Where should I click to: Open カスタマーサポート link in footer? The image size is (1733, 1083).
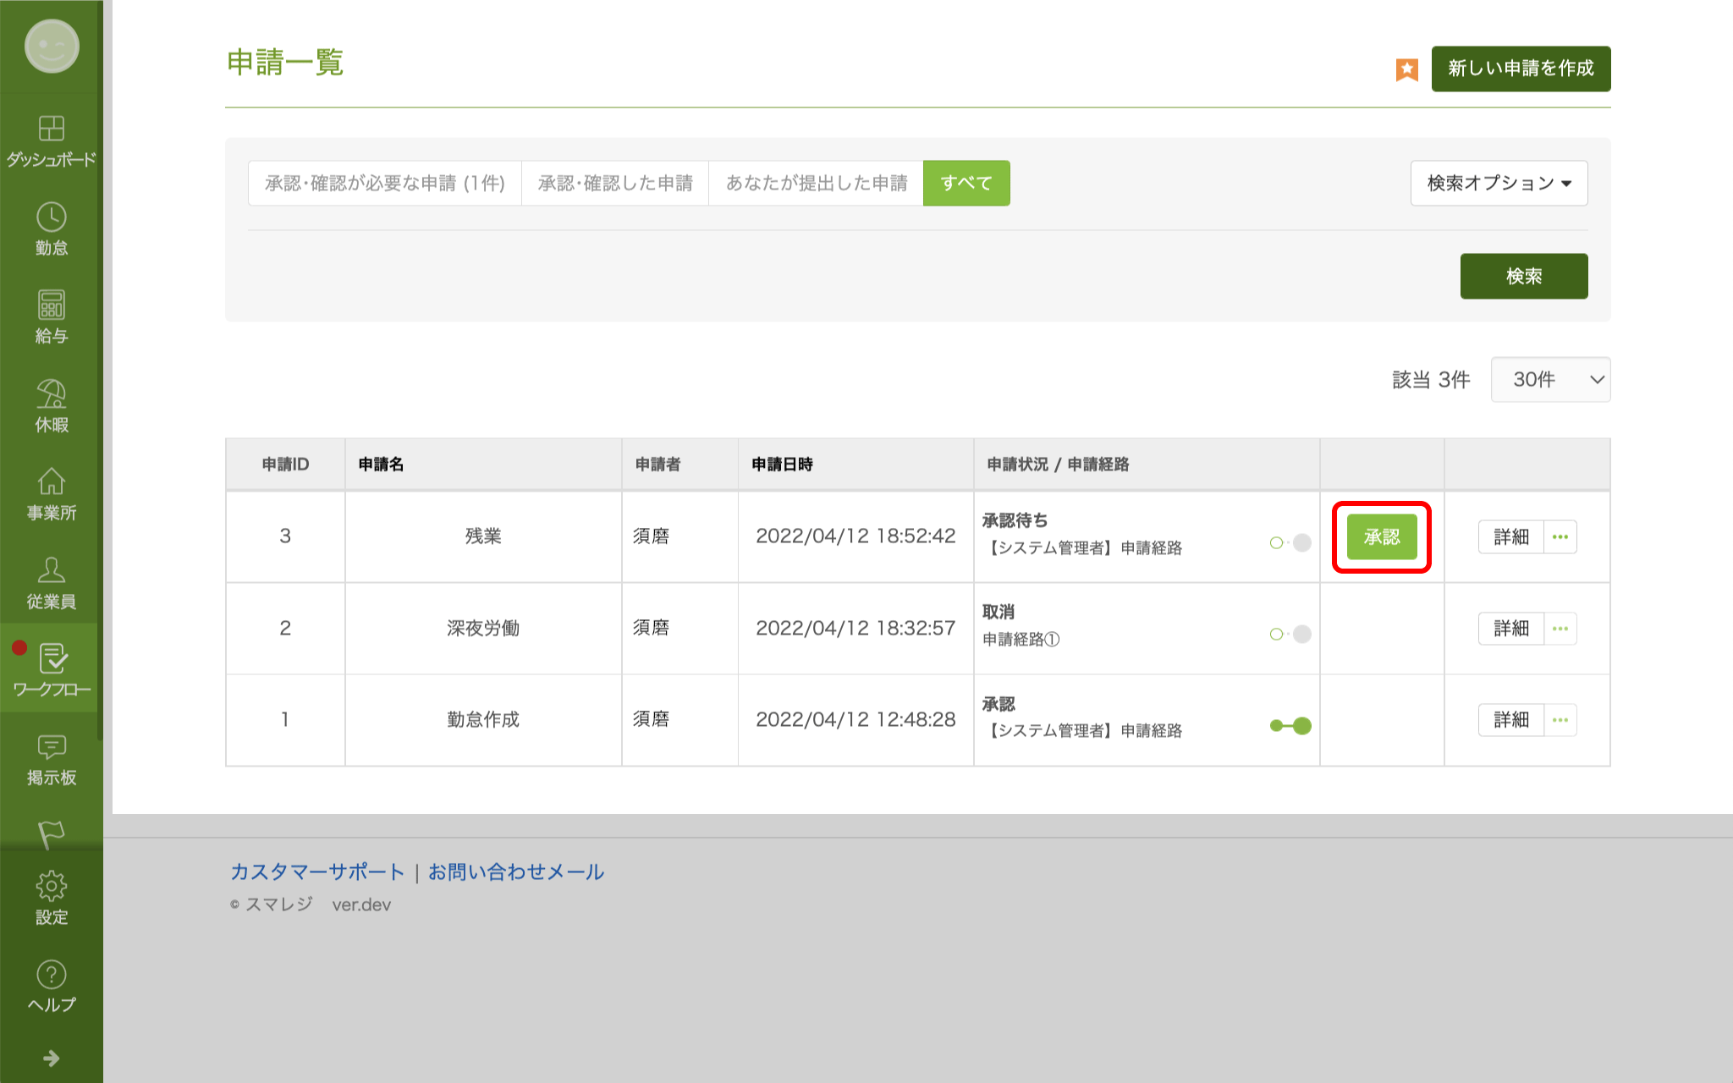[x=317, y=871]
